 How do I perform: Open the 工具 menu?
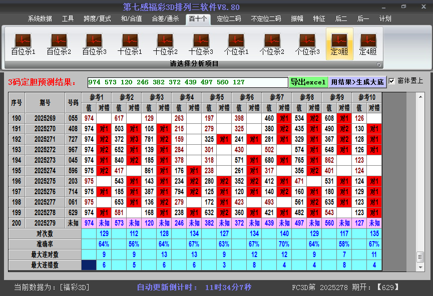68,18
